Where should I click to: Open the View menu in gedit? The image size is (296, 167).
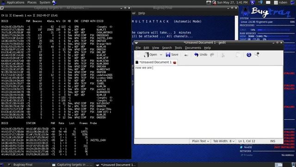[x=155, y=48]
